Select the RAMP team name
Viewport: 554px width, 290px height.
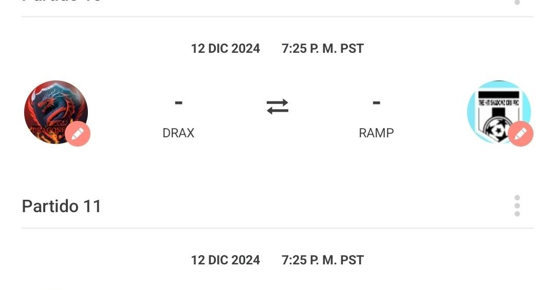pyautogui.click(x=376, y=133)
